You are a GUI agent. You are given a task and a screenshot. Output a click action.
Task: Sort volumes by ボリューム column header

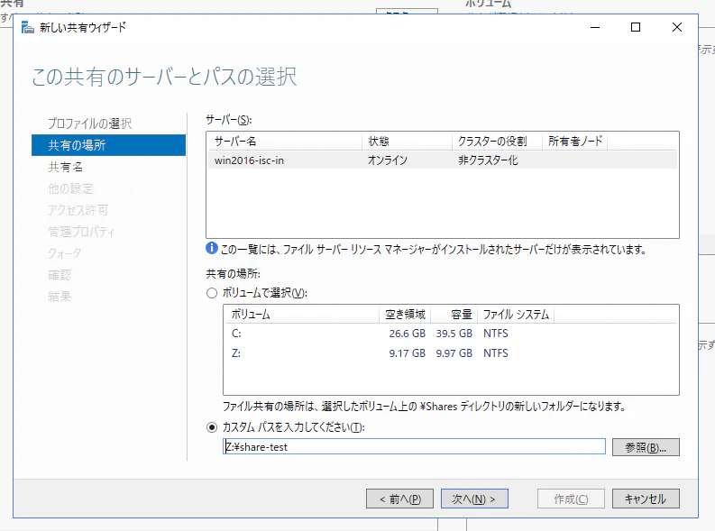pos(302,315)
